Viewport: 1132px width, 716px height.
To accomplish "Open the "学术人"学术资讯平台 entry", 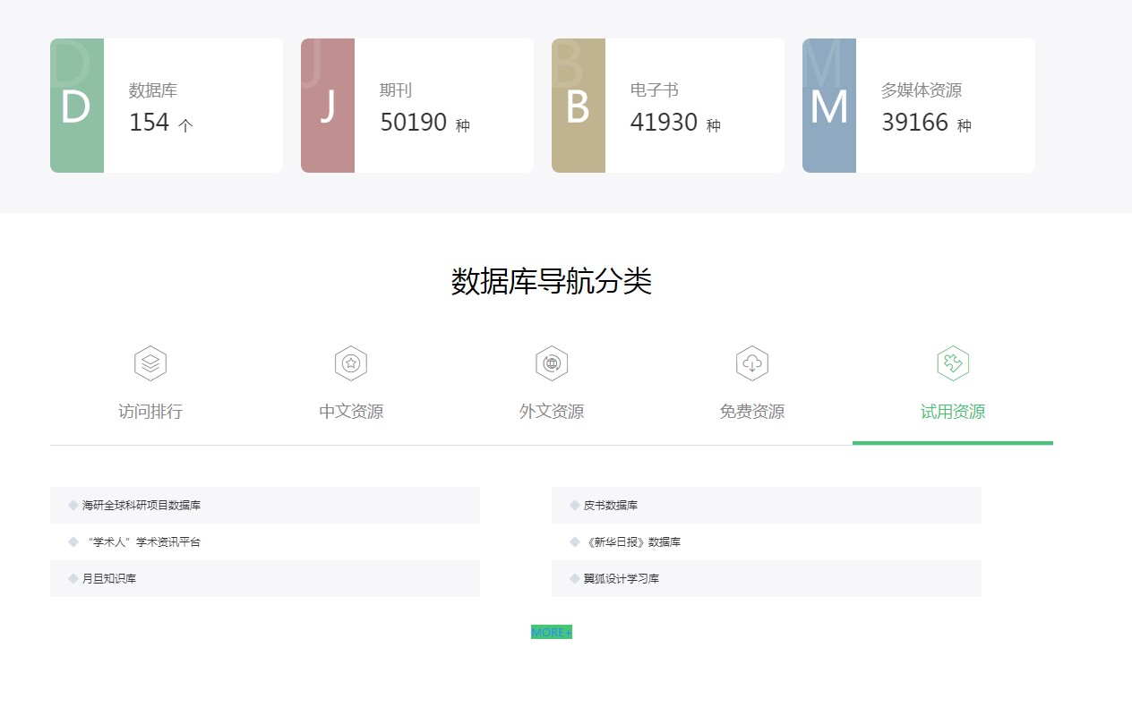I will pos(143,542).
